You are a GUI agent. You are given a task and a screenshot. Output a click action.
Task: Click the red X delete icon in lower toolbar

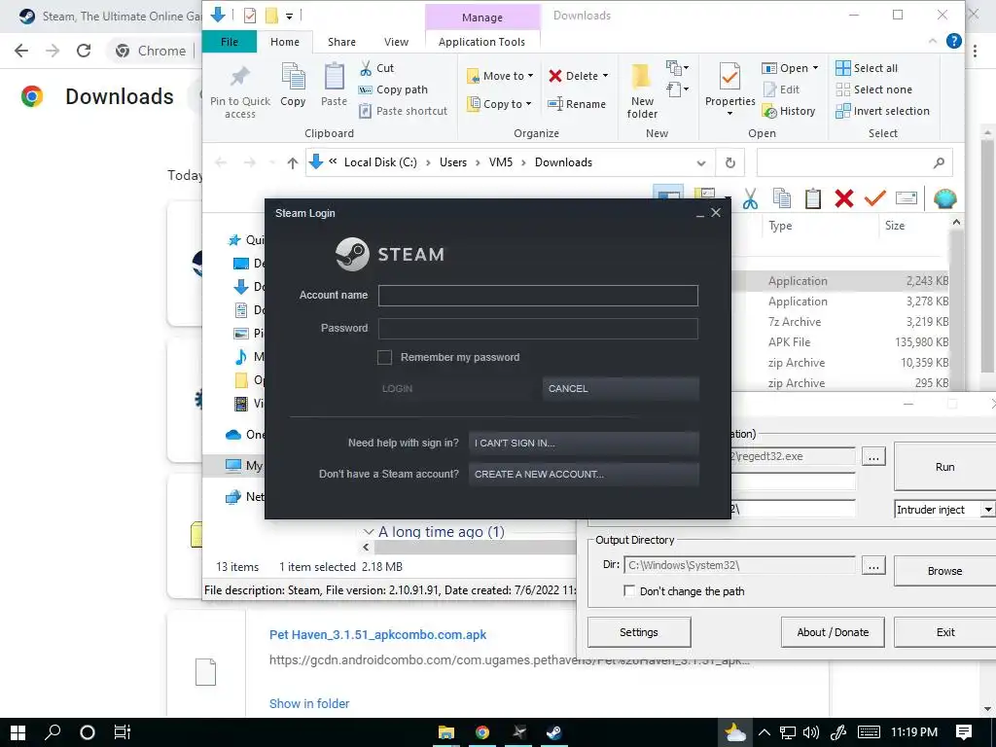(843, 198)
